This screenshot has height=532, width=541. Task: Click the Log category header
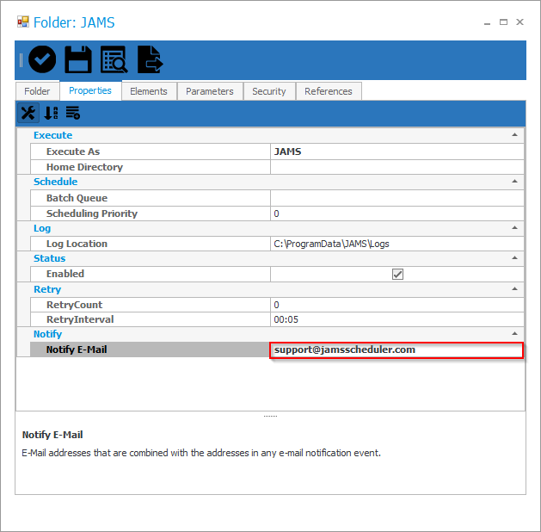click(42, 228)
